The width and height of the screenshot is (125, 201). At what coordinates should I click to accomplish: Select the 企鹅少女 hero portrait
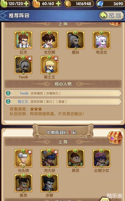coord(101,158)
